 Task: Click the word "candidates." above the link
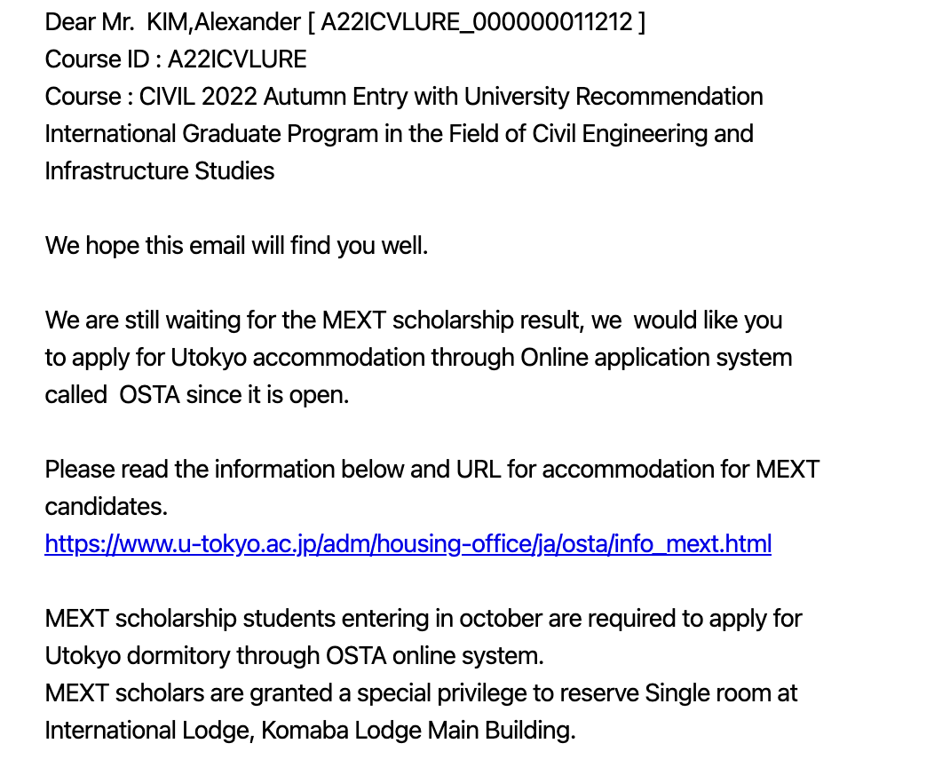click(x=106, y=506)
